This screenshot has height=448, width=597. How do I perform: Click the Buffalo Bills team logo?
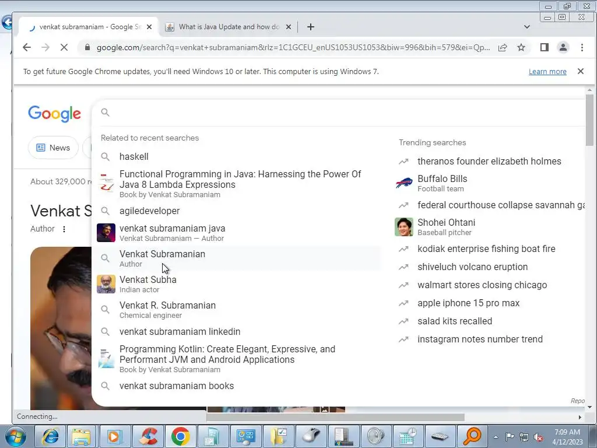point(404,183)
